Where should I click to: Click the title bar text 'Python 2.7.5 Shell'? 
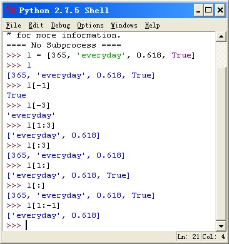(64, 10)
